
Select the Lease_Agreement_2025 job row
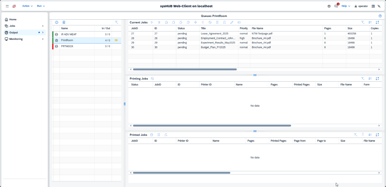point(256,33)
